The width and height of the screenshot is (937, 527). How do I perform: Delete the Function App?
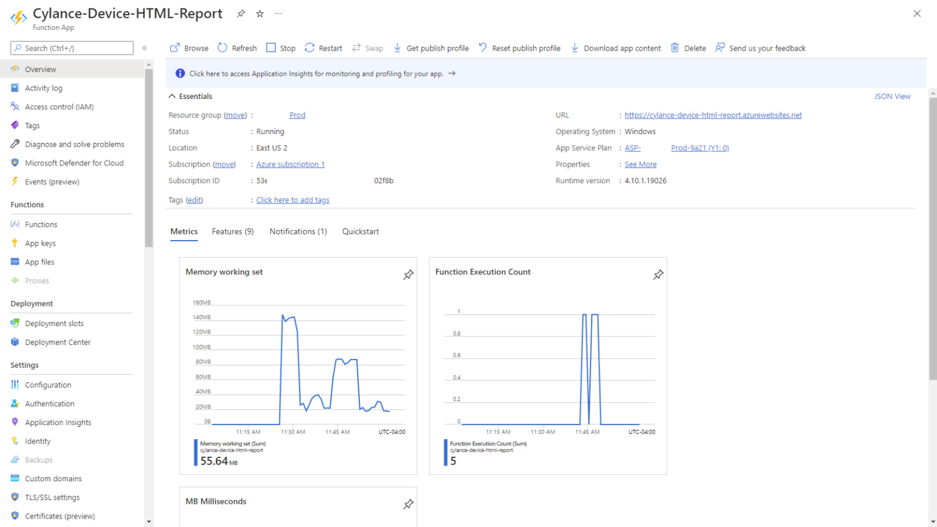(x=688, y=48)
